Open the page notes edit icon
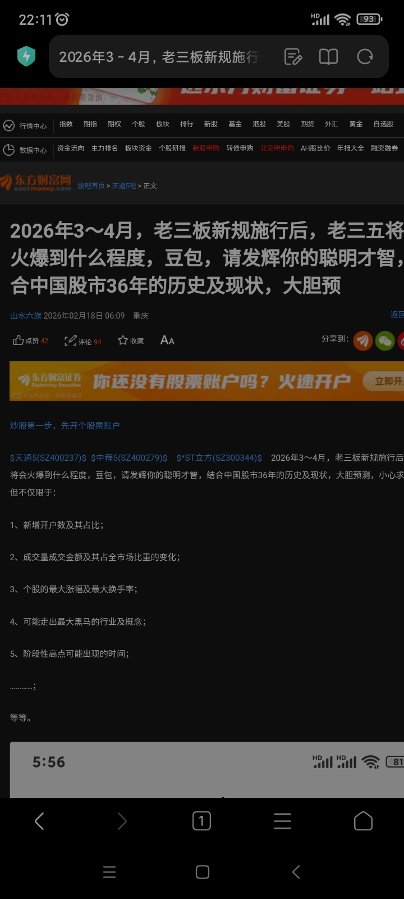 pos(293,57)
